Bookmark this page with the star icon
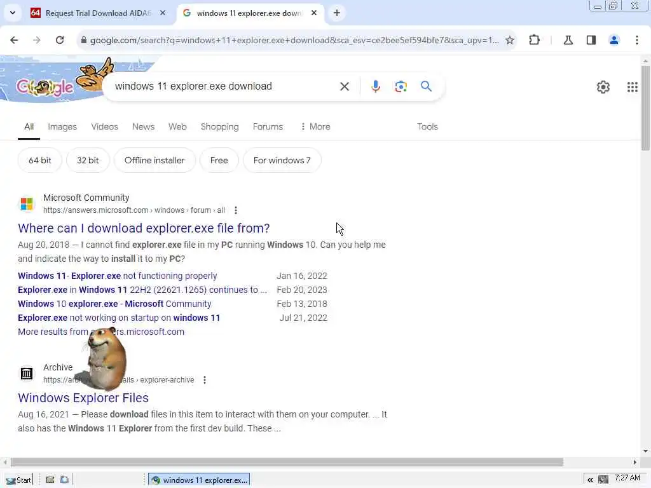 click(510, 40)
